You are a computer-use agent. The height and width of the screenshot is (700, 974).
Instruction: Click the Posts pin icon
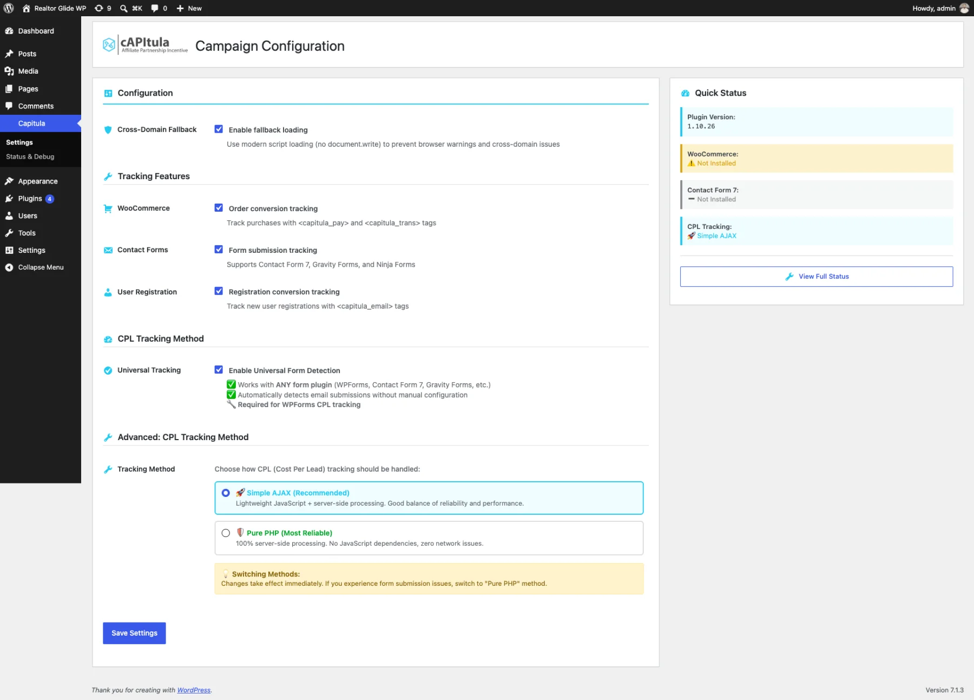pos(9,54)
